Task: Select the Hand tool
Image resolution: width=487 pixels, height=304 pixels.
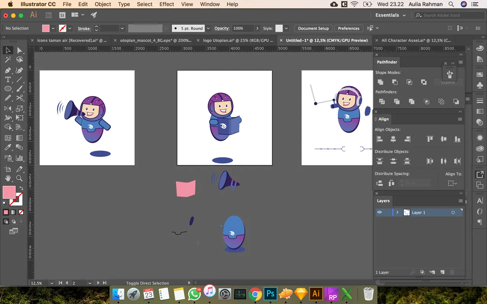Action: click(x=8, y=178)
